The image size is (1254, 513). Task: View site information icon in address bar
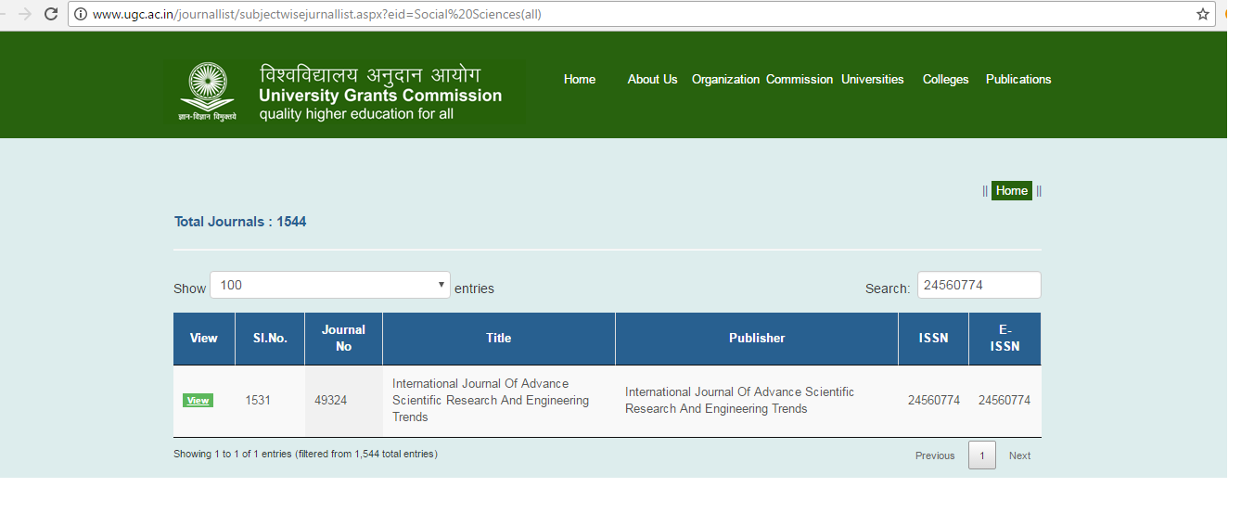coord(81,14)
